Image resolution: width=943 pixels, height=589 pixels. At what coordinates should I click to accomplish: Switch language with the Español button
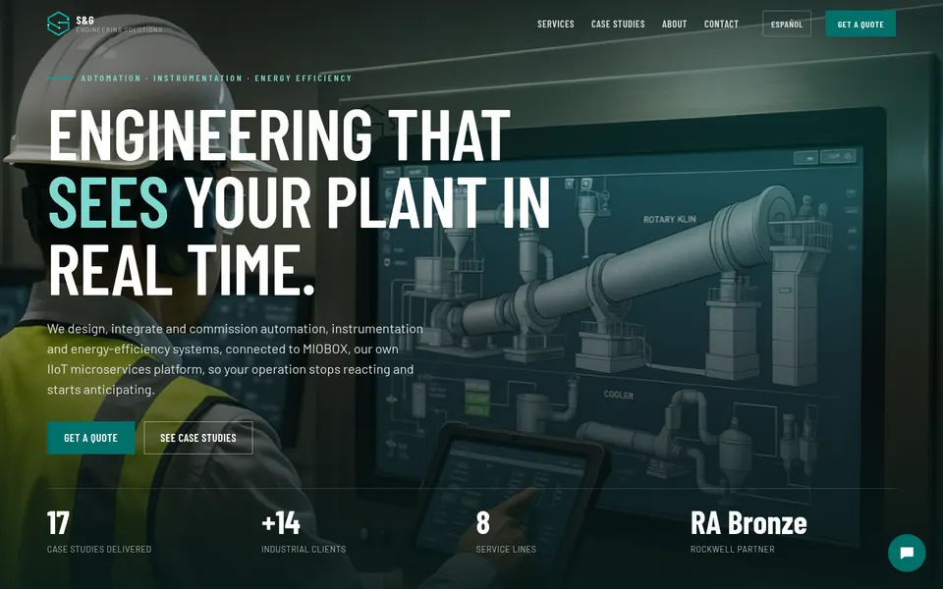[787, 24]
